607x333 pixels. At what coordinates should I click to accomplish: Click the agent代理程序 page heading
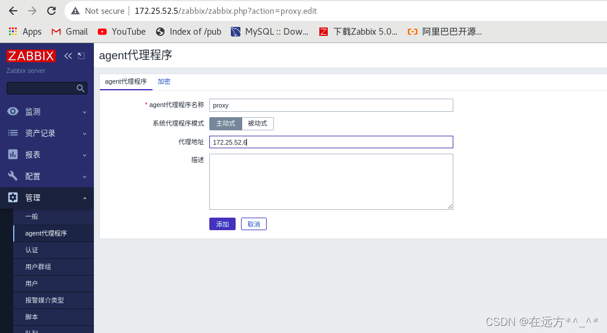point(136,56)
